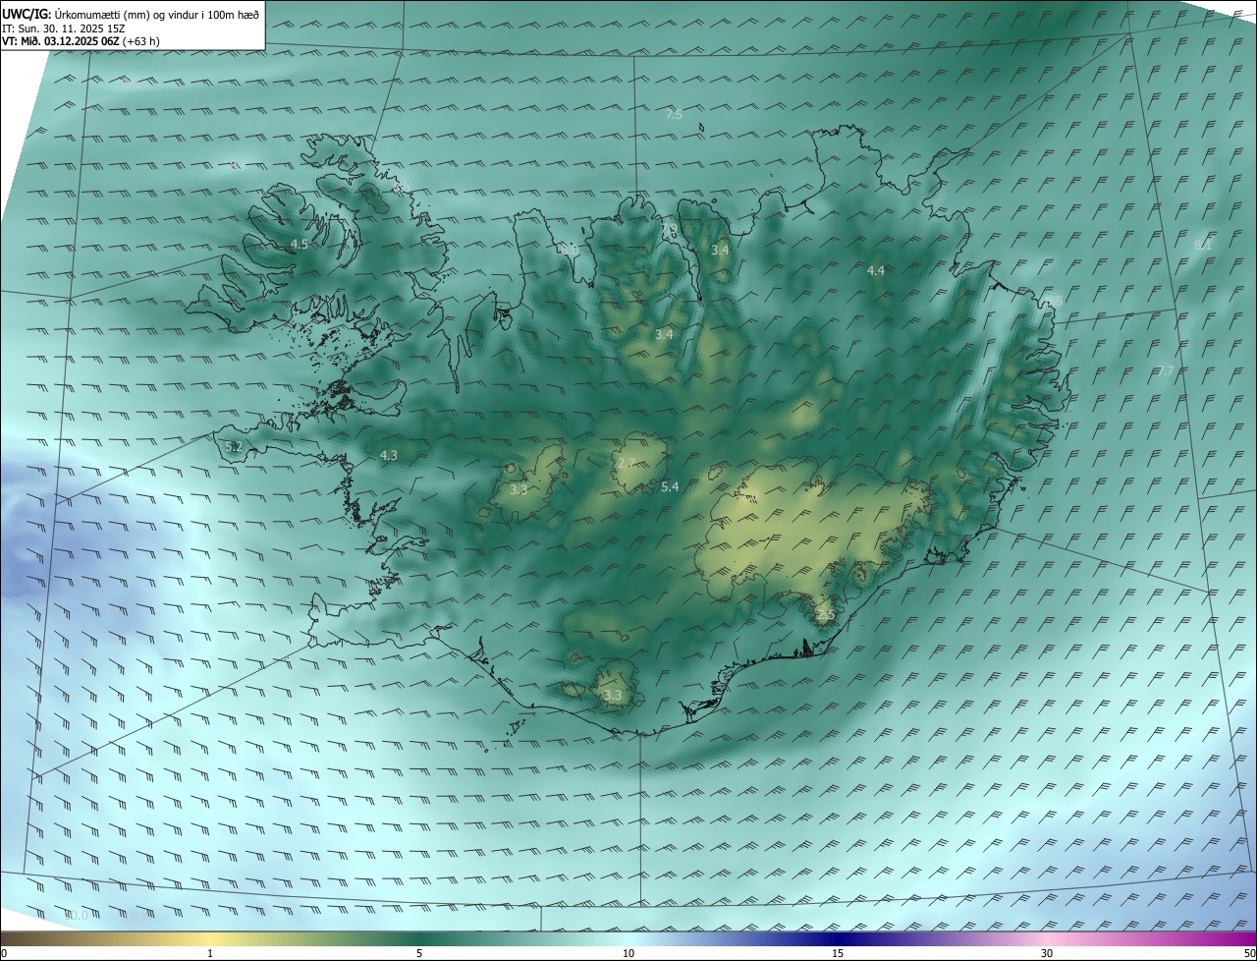Viewport: 1257px width, 961px height.
Task: Select the 'IT: Sun. 30. 11. 2025 15Z' line
Action: coord(63,28)
